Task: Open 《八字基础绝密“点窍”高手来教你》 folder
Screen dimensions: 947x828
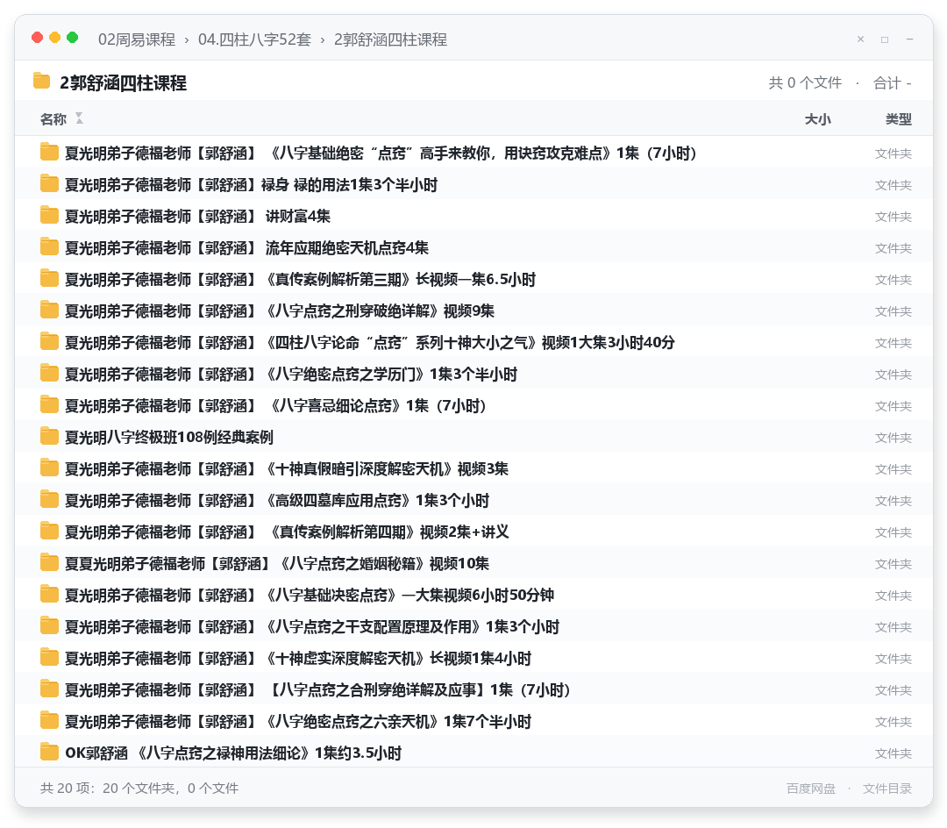Action: point(381,153)
